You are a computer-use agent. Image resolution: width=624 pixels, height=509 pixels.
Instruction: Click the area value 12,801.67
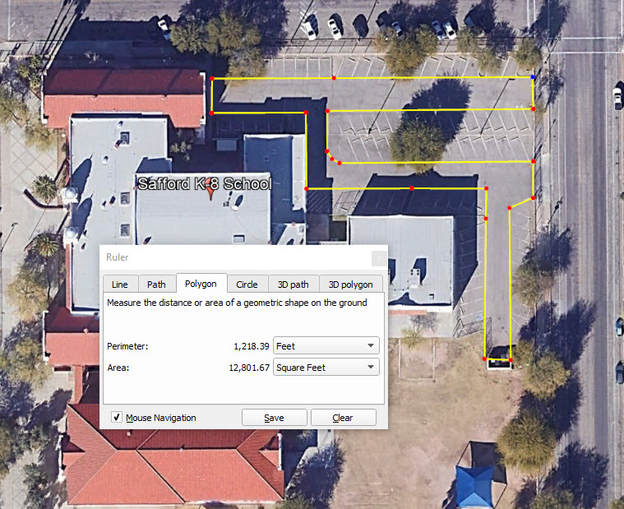coord(249,368)
